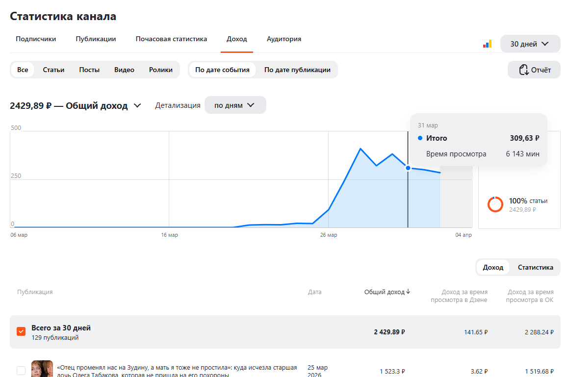The height and width of the screenshot is (377, 569).
Task: Click the colored bar chart icon
Action: (487, 44)
